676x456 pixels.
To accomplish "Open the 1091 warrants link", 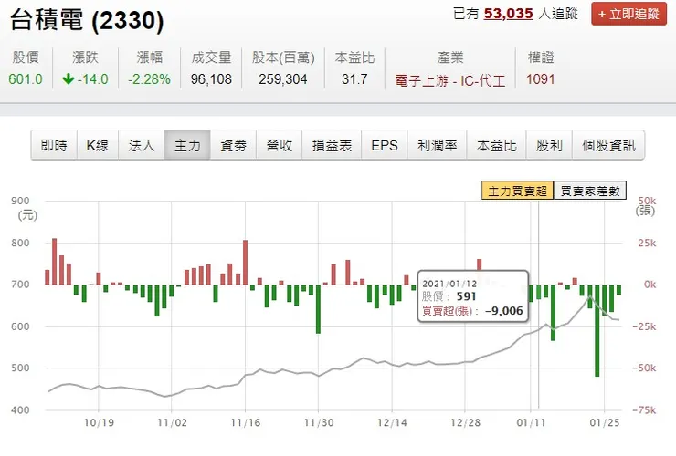I will click(x=540, y=78).
